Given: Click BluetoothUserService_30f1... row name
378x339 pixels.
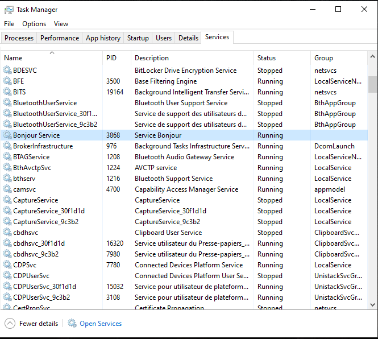Looking at the screenshot, I should pyautogui.click(x=55, y=113).
